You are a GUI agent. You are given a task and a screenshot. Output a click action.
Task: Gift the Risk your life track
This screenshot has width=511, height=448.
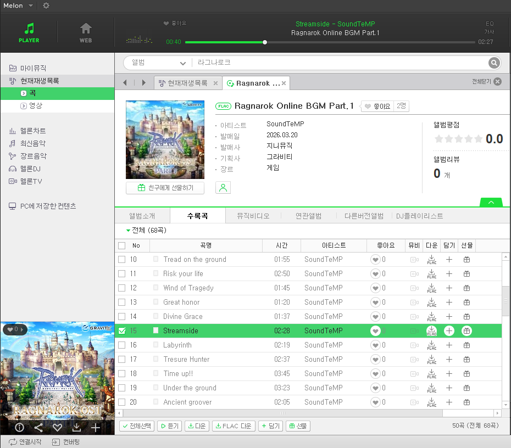click(466, 274)
